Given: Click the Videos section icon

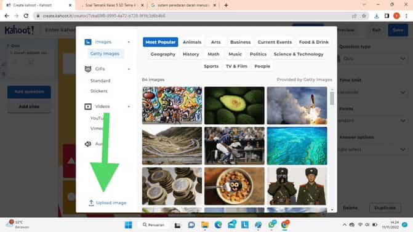Looking at the screenshot, I should [88, 106].
